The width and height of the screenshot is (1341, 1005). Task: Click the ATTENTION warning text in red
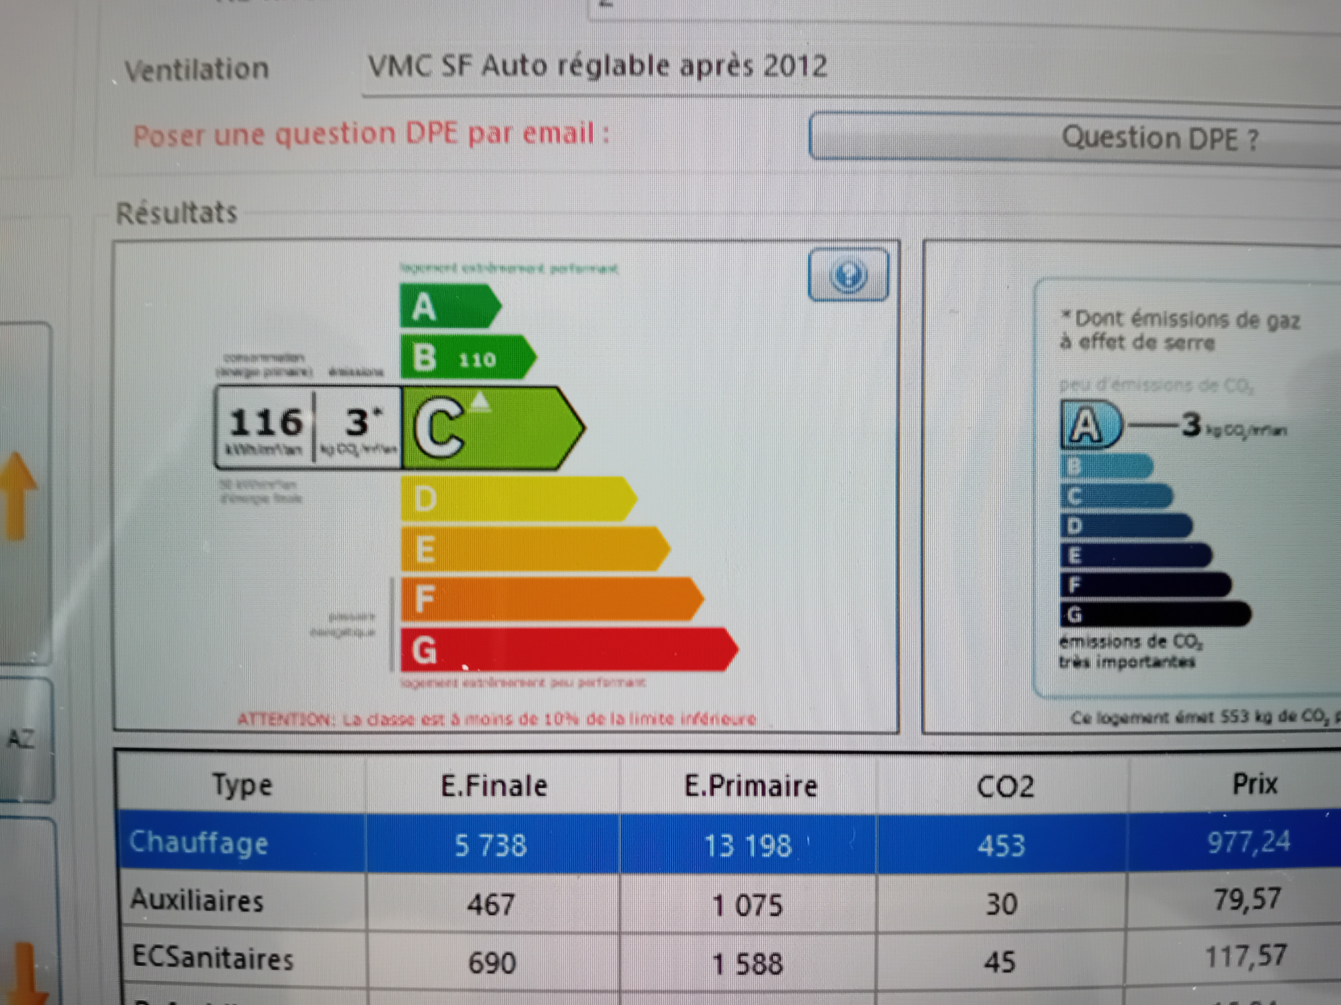496,719
